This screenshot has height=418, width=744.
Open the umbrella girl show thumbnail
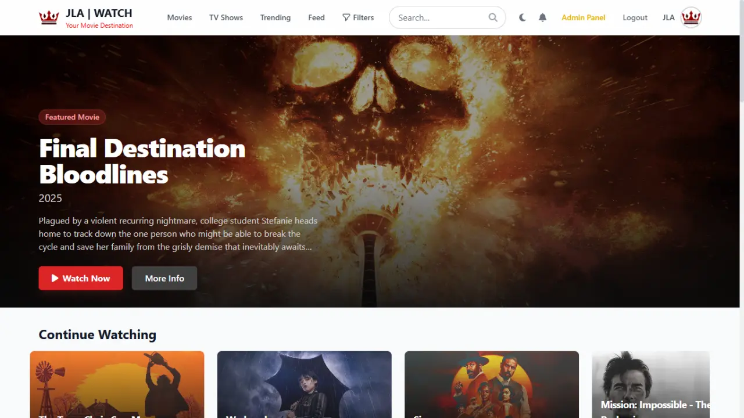[x=305, y=384]
